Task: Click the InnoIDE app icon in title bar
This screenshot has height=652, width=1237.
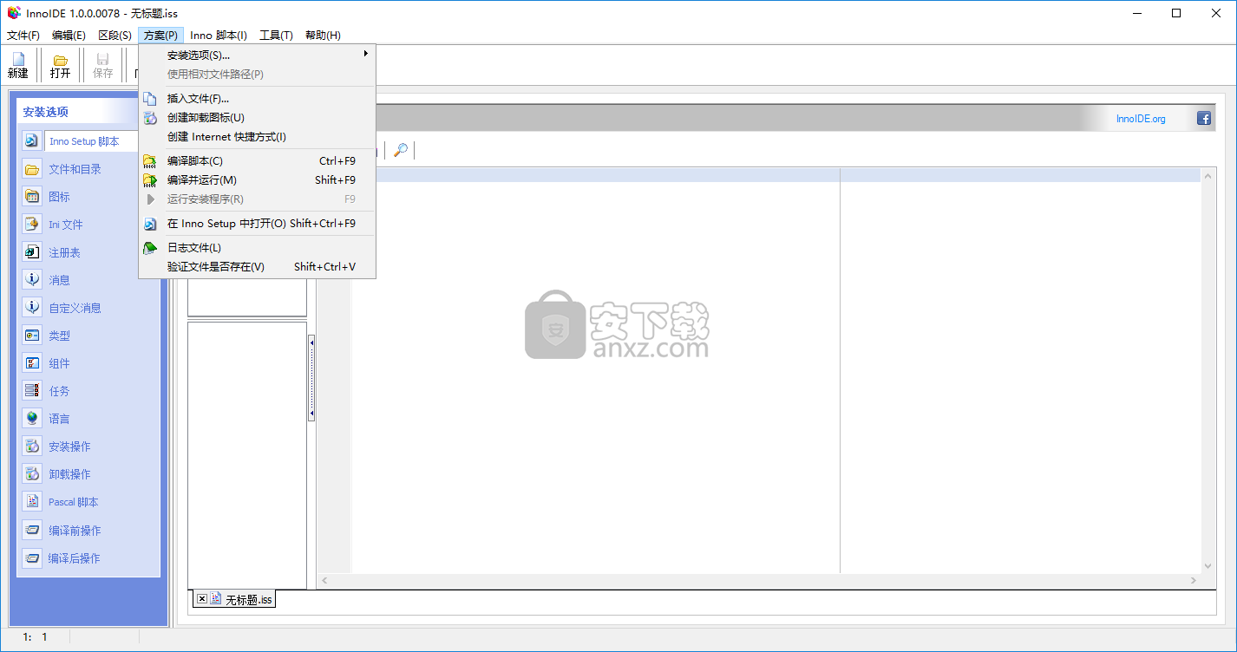Action: click(13, 12)
